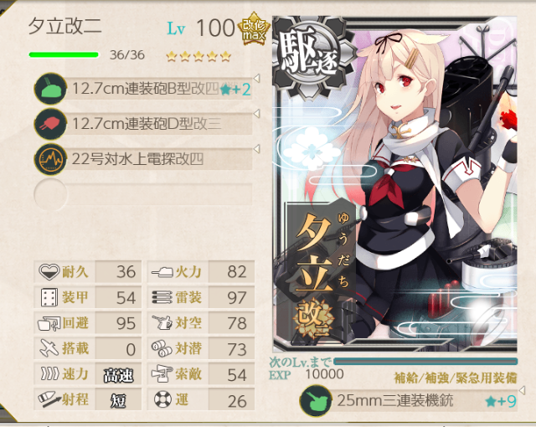Click the heart icon beside 耐久
This screenshot has height=427, width=536.
click(49, 272)
